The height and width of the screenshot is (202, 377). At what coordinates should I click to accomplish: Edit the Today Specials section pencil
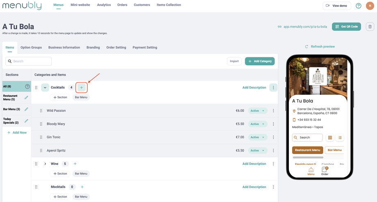coord(26,121)
